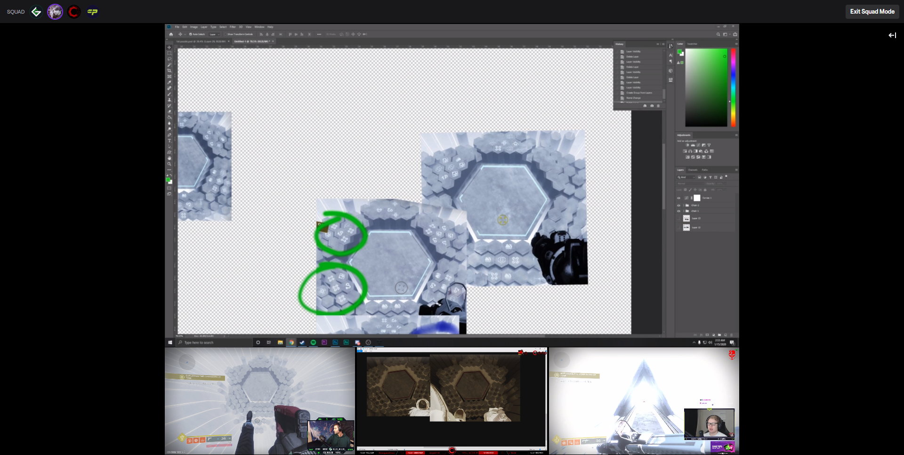The image size is (904, 455).
Task: Switch to the bottom-right squad stream
Action: (x=644, y=401)
